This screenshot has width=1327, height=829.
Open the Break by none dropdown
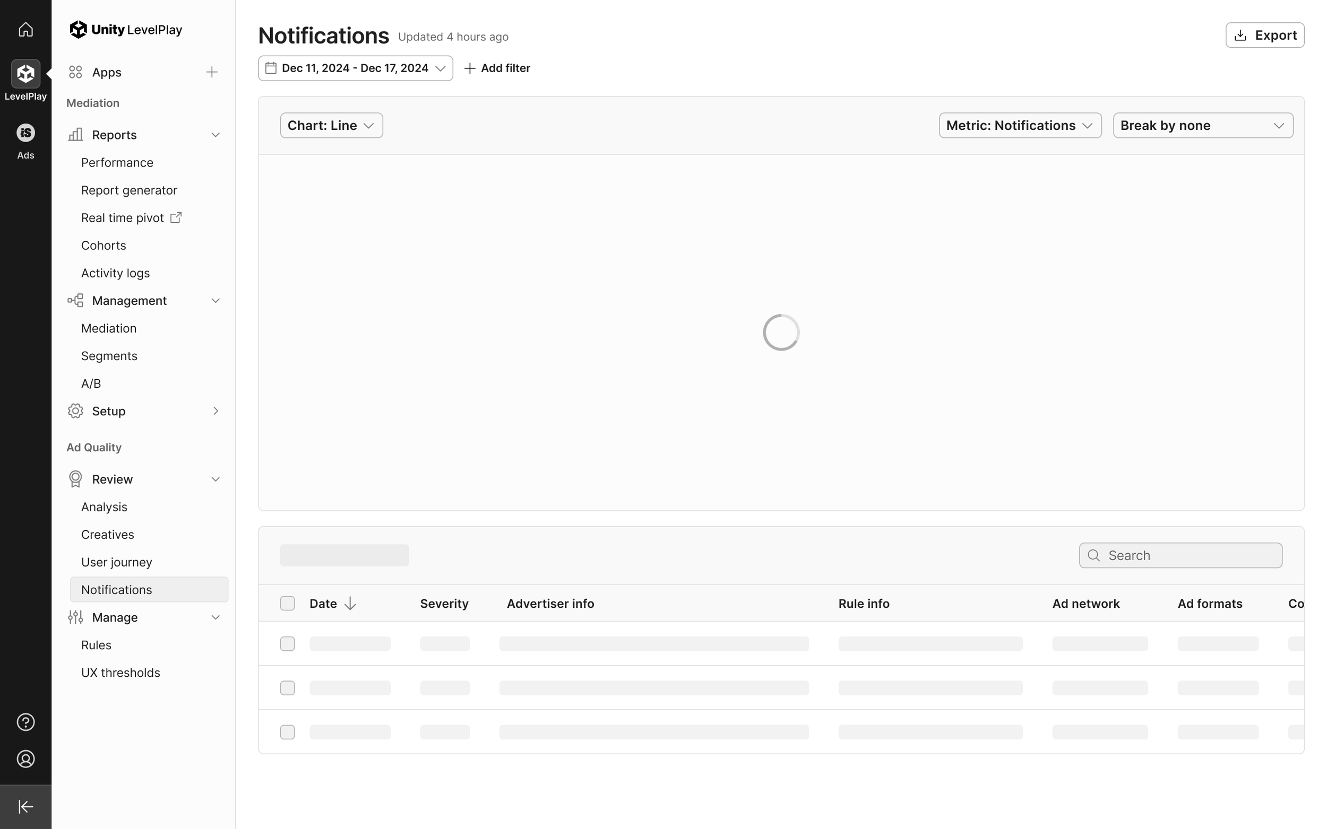[x=1202, y=126]
